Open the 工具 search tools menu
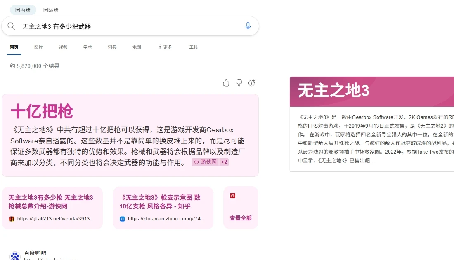The image size is (454, 260). pos(194,47)
